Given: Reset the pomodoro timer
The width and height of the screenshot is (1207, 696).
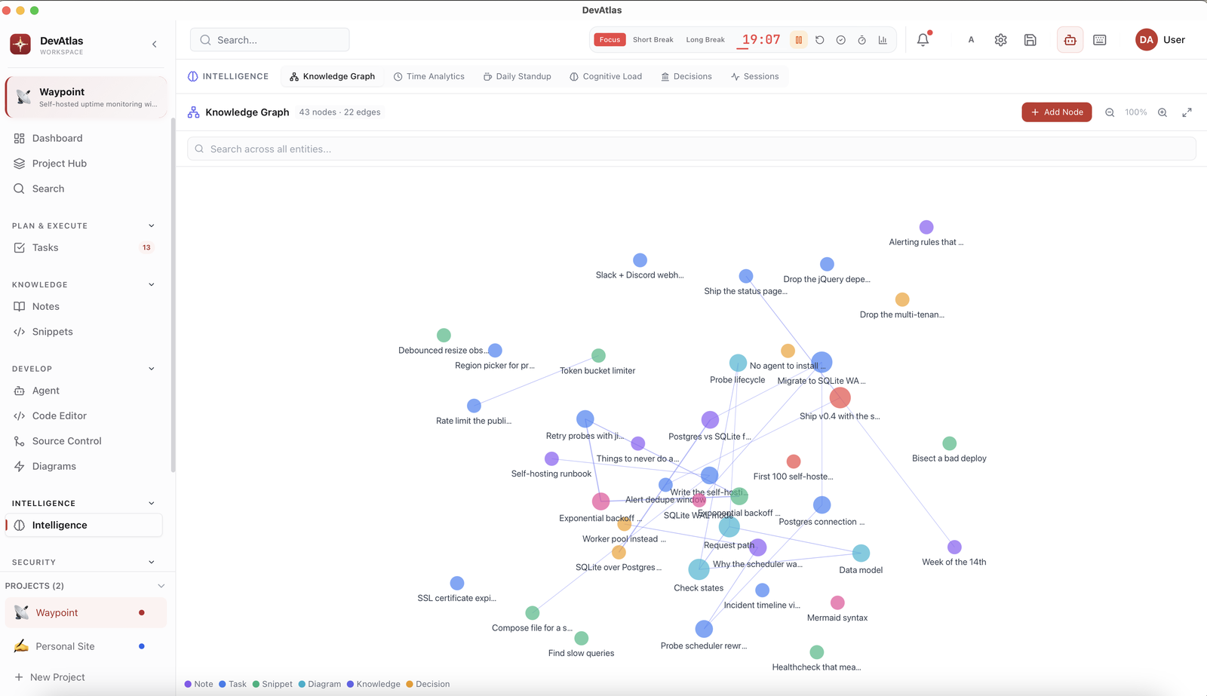Looking at the screenshot, I should click(x=819, y=40).
